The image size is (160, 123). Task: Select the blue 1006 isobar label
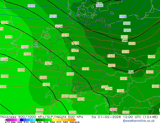[x=99, y=5]
